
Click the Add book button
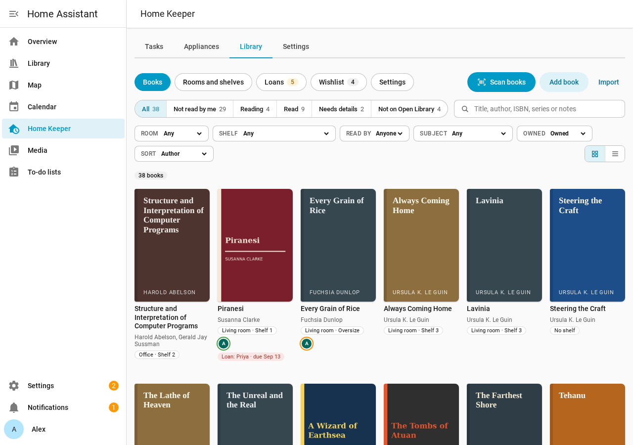click(564, 82)
